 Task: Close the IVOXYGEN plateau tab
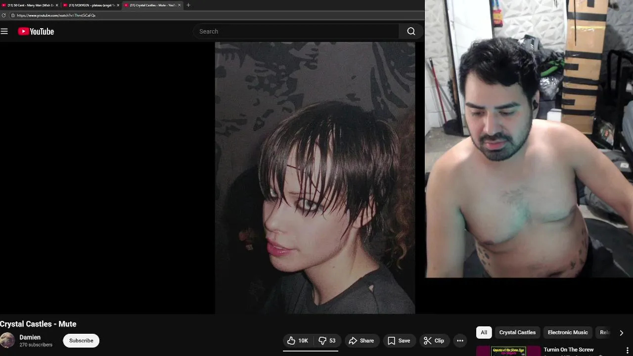[x=118, y=5]
